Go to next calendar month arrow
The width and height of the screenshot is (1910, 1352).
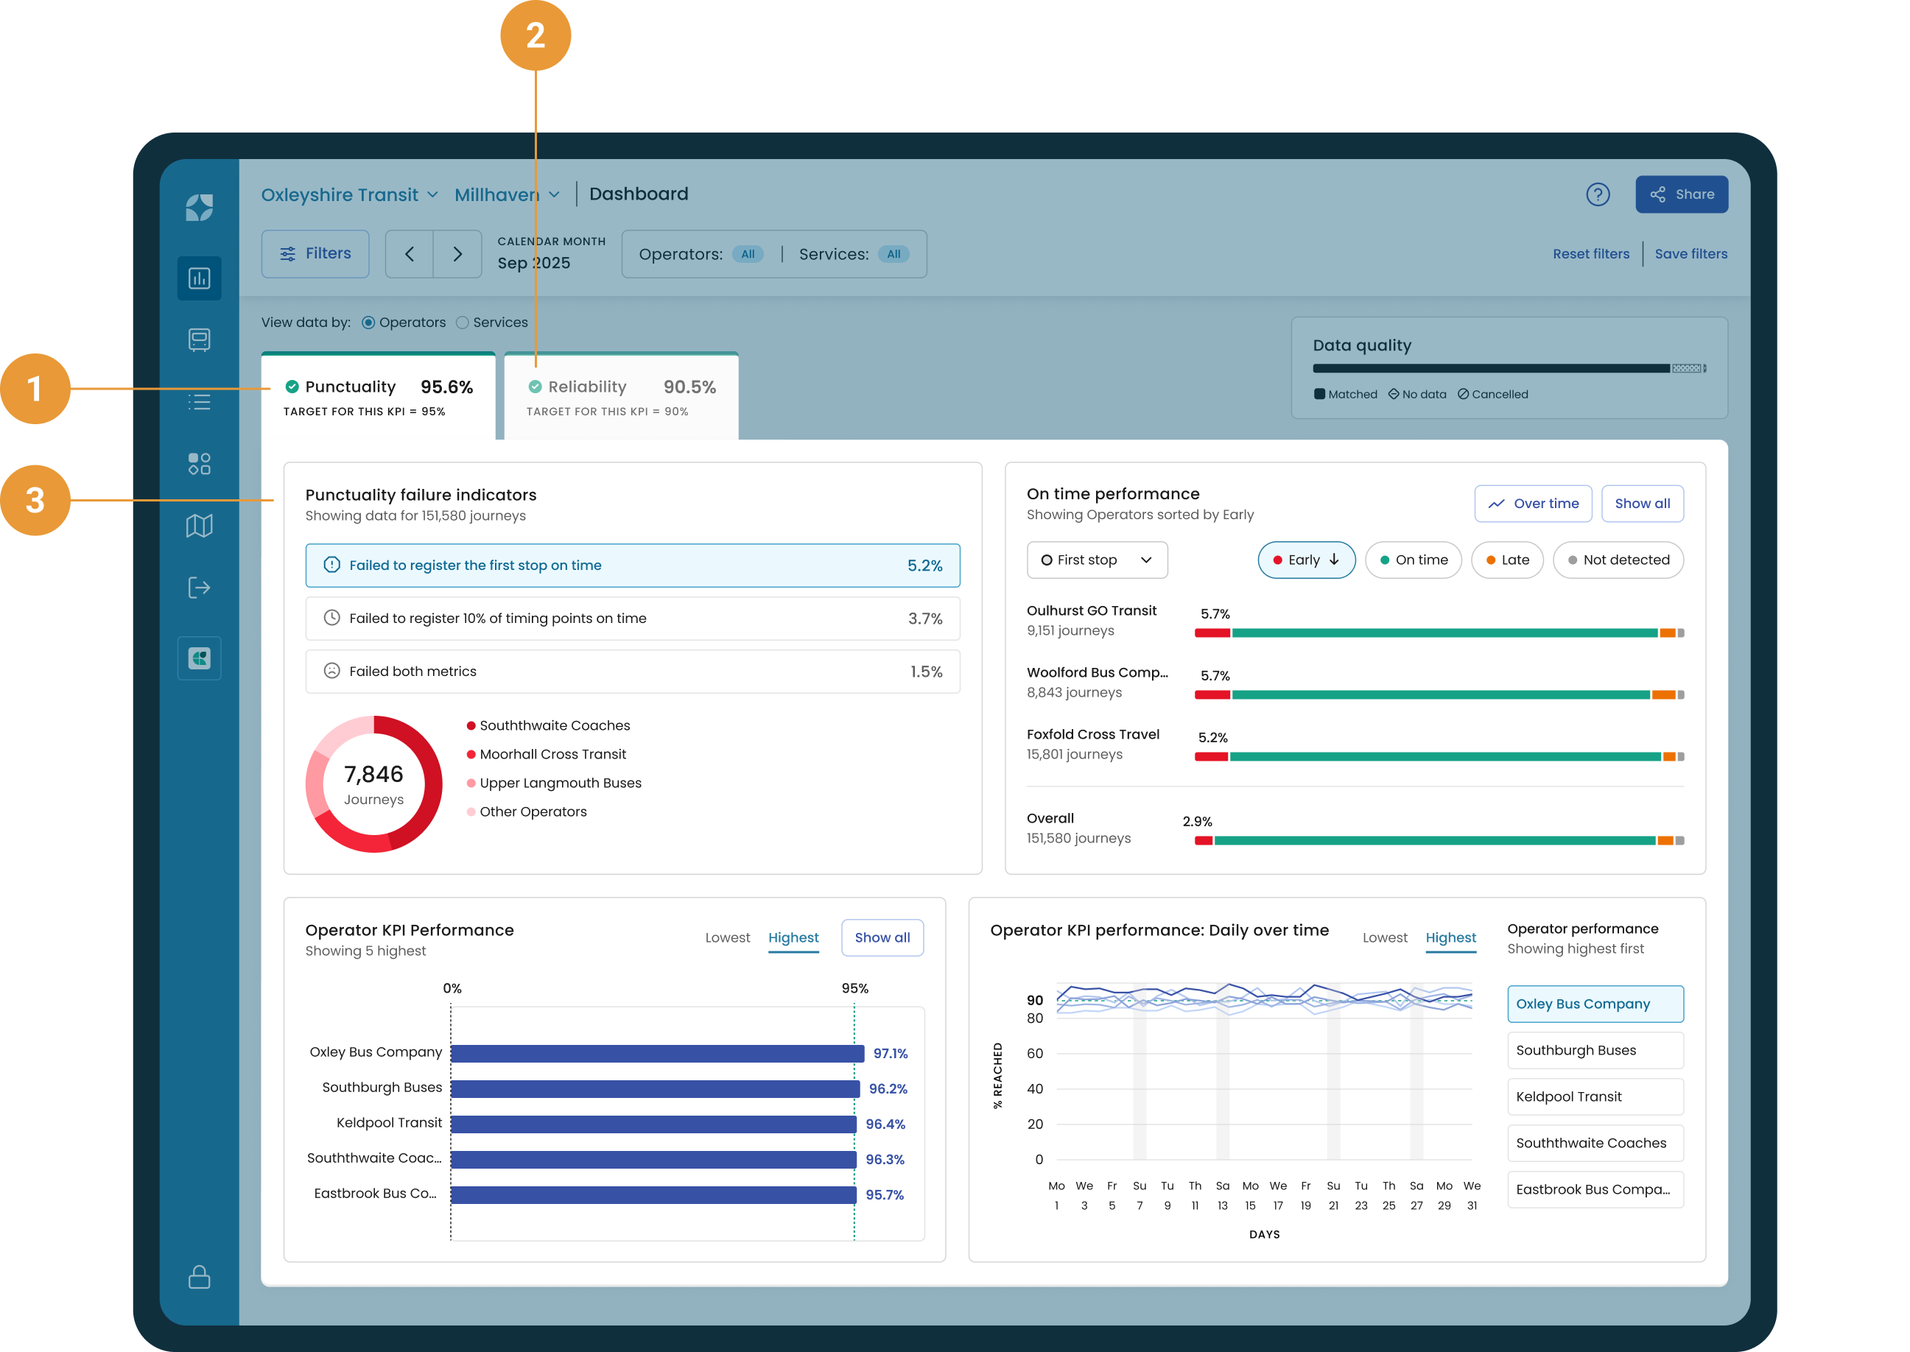point(457,254)
